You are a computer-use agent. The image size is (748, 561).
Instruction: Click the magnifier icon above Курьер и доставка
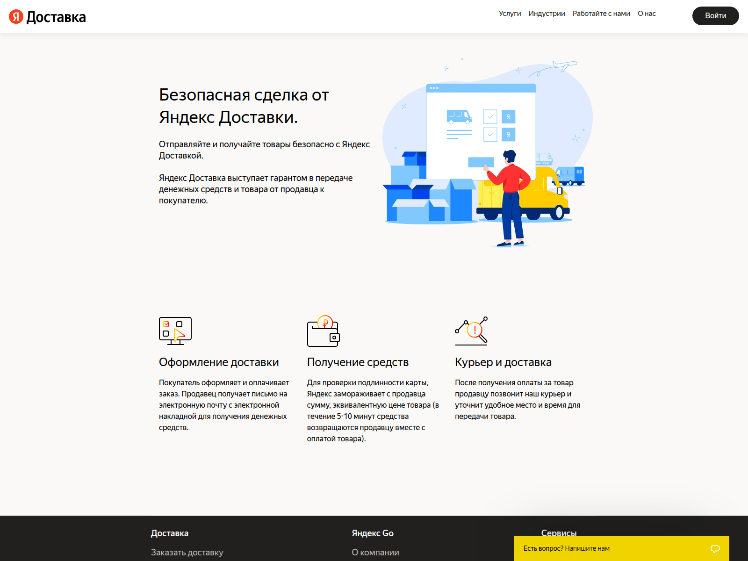pos(472,331)
